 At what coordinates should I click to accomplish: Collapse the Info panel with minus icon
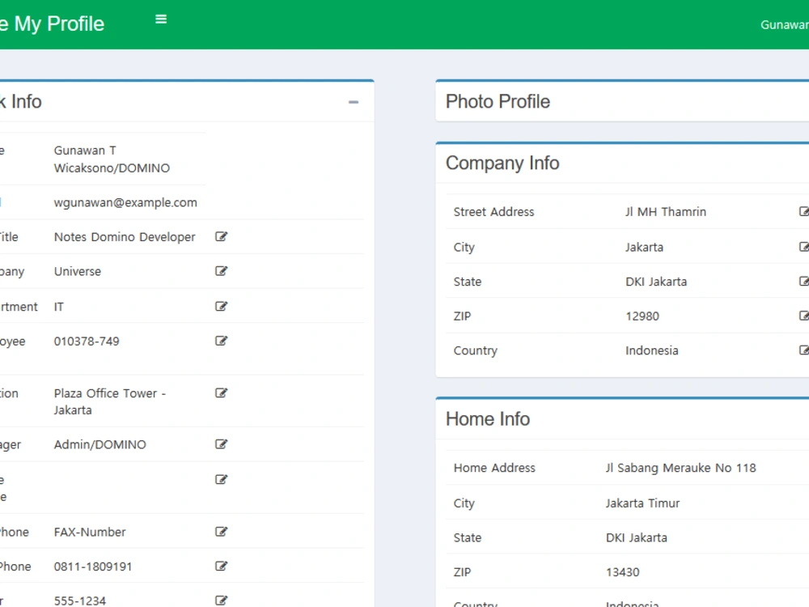pos(354,102)
